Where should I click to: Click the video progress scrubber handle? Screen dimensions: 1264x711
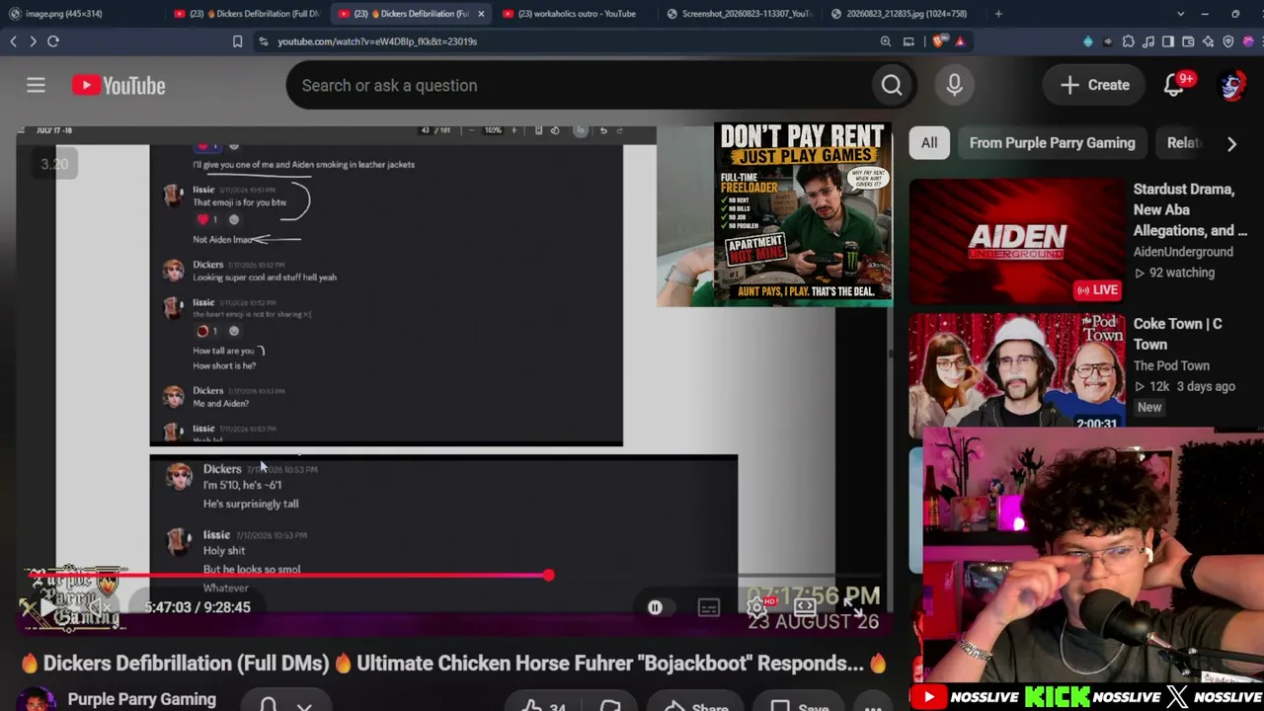tap(548, 575)
